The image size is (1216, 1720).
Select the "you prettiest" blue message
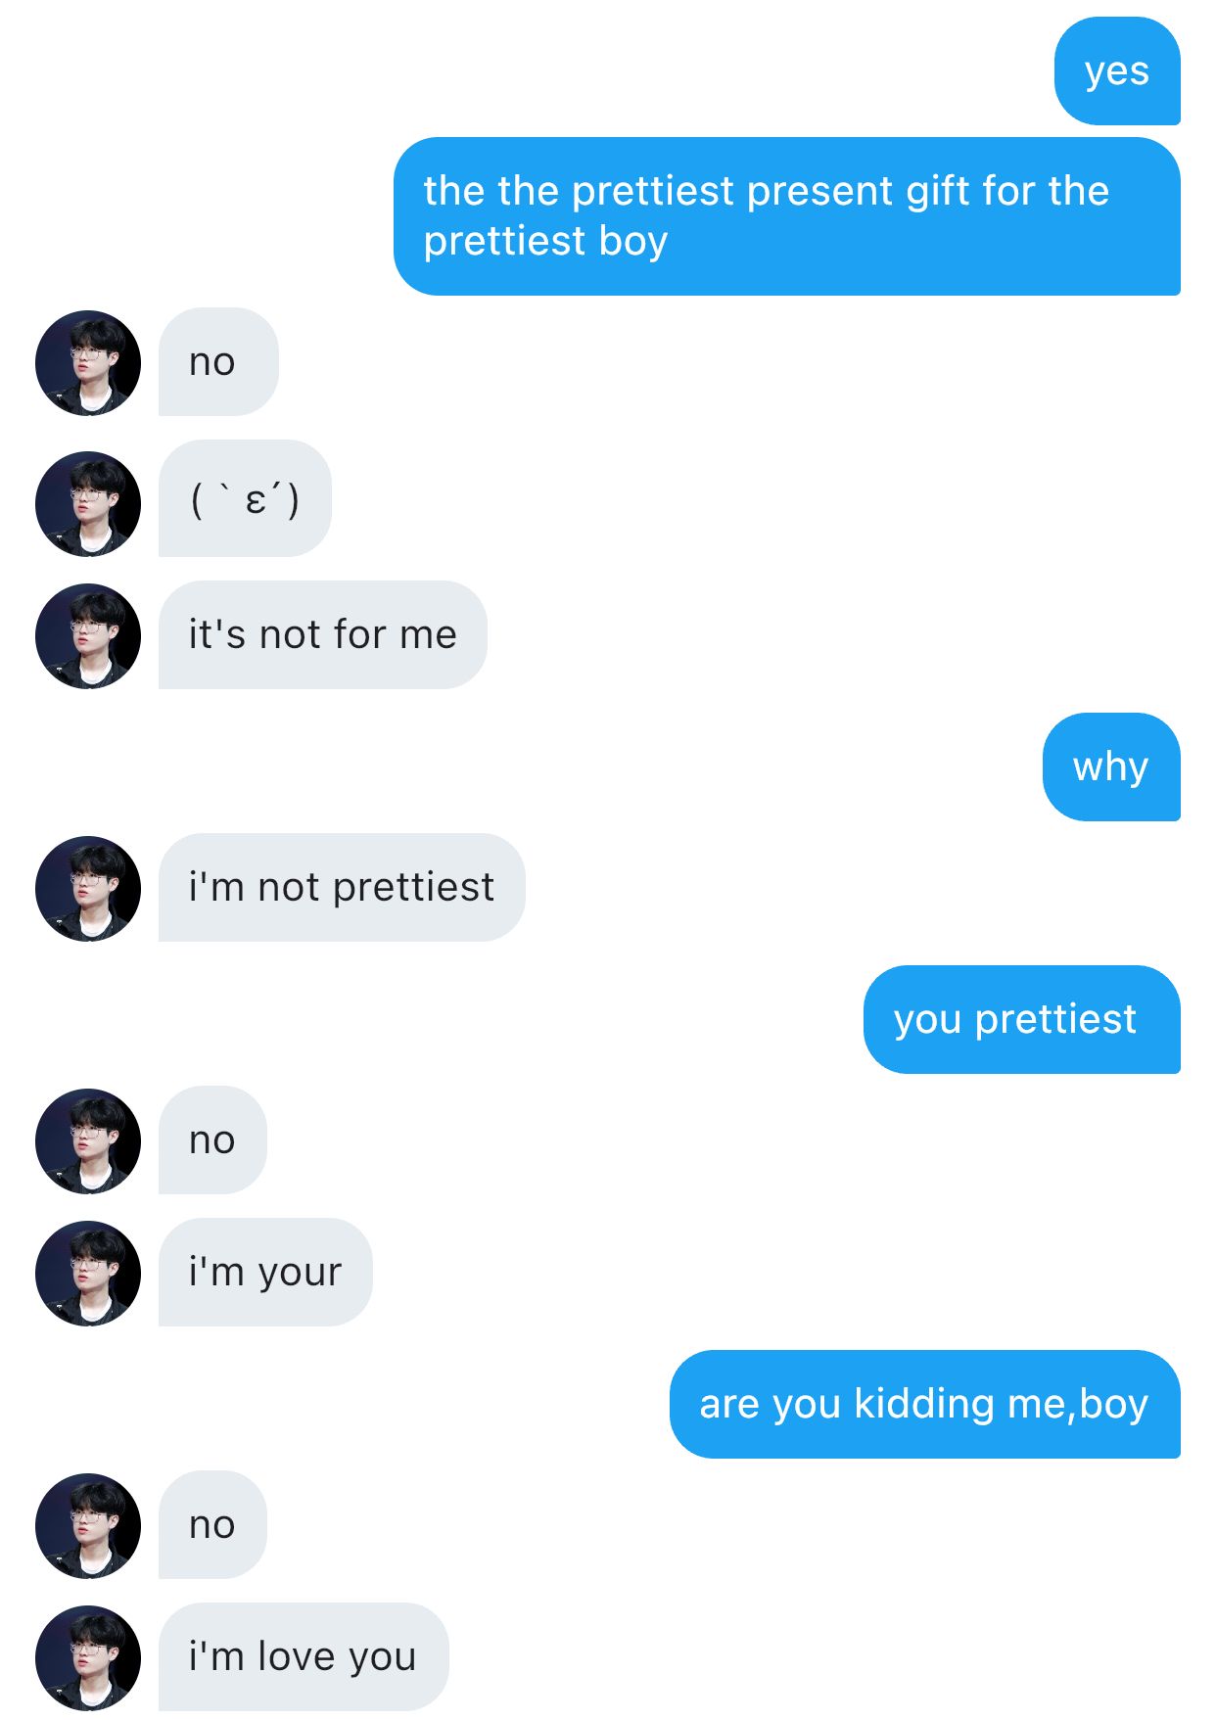(1020, 1020)
